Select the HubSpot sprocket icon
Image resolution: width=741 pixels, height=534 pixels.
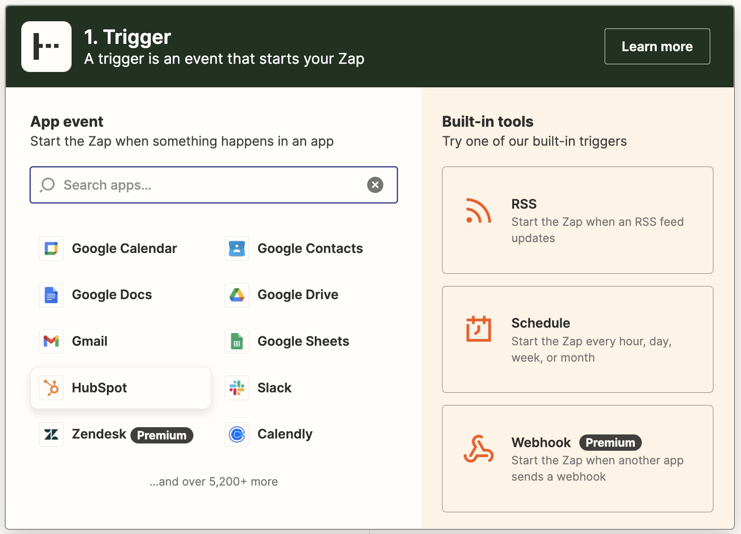pos(51,388)
